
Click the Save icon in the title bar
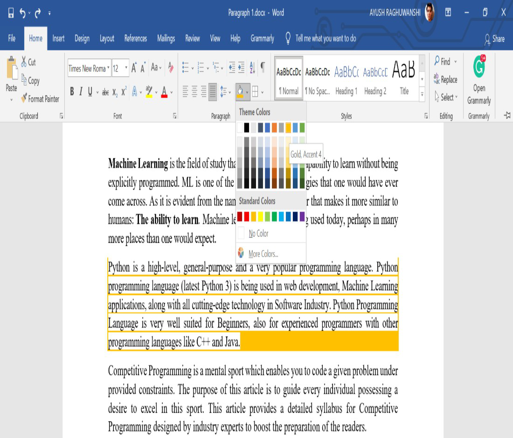point(11,13)
